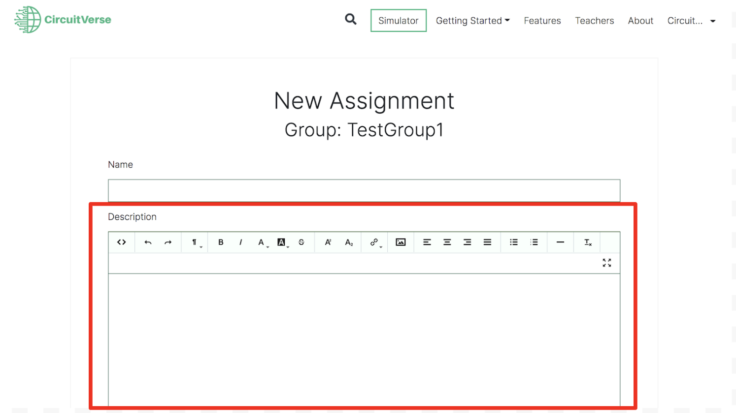Go to the Teachers page
736x413 pixels.
594,21
